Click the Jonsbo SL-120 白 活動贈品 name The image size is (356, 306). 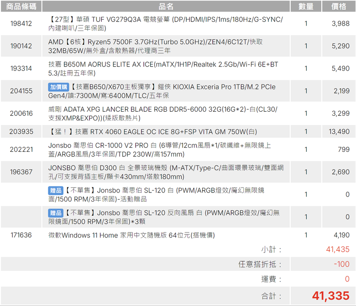pyautogui.click(x=156, y=194)
